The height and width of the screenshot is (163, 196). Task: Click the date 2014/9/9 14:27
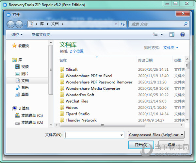[x=151, y=120]
